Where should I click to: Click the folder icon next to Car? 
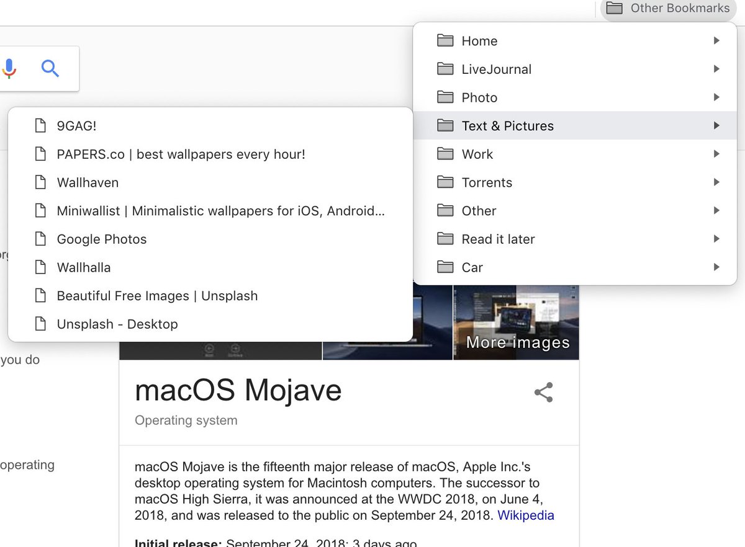[x=445, y=267]
